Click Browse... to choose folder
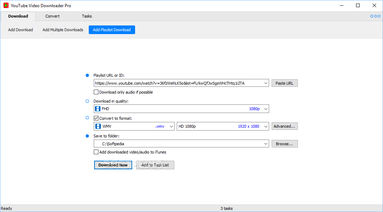Screen dimensions: 383x212 pyautogui.click(x=285, y=144)
